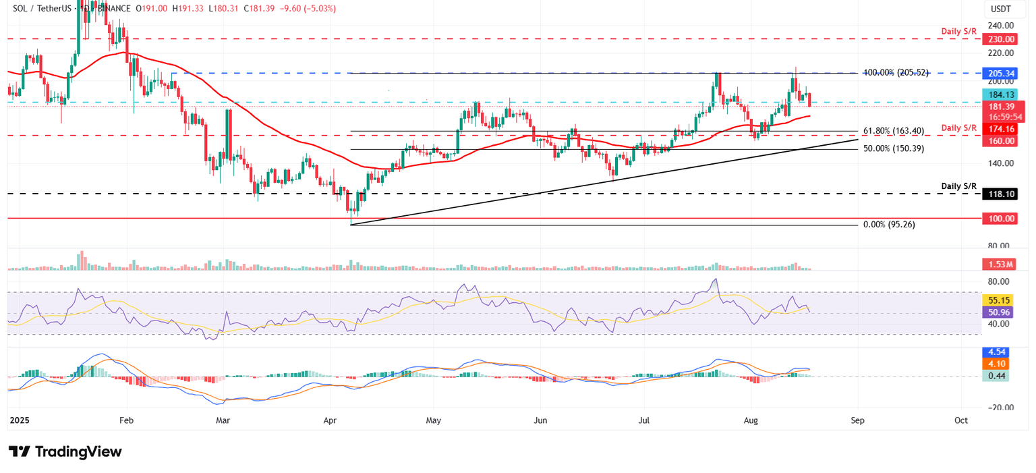The height and width of the screenshot is (473, 1036).
Task: Click the 230.00 Daily S/R price label
Action: pos(1000,39)
